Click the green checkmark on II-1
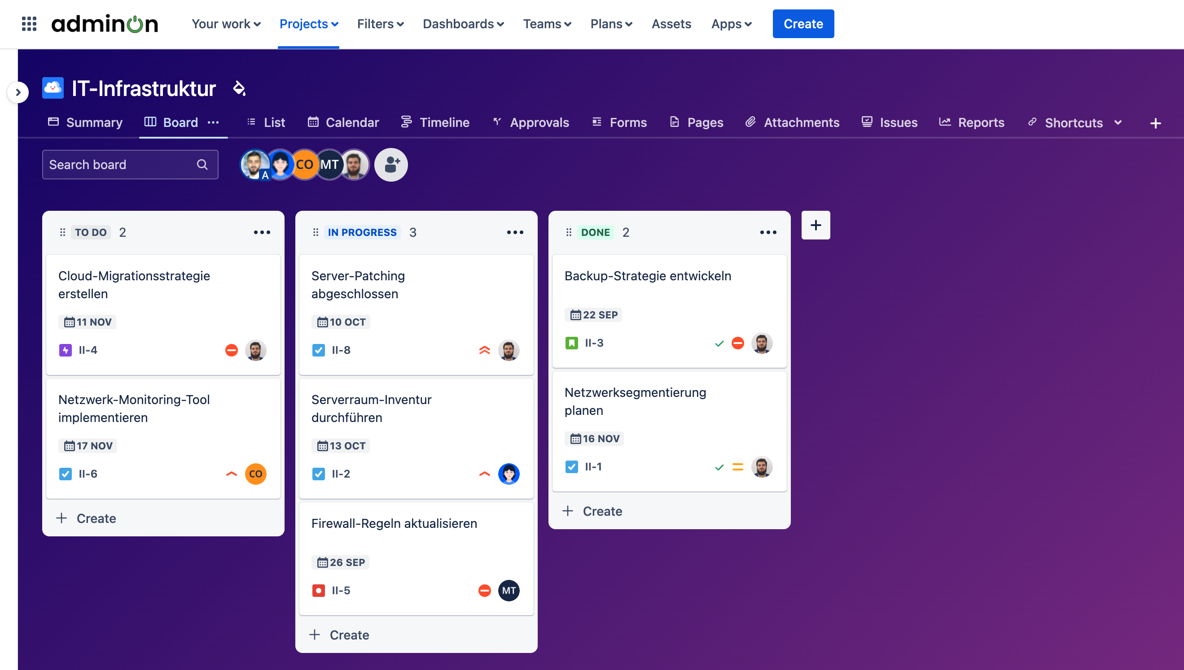The image size is (1184, 670). click(719, 466)
